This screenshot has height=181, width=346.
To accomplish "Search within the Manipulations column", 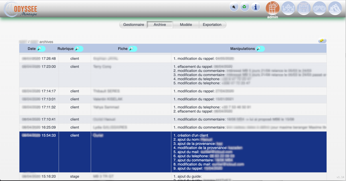I will pos(260,49).
